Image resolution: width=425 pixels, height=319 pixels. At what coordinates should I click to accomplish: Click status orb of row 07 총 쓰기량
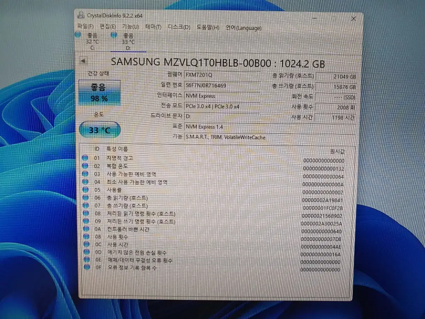(85, 206)
